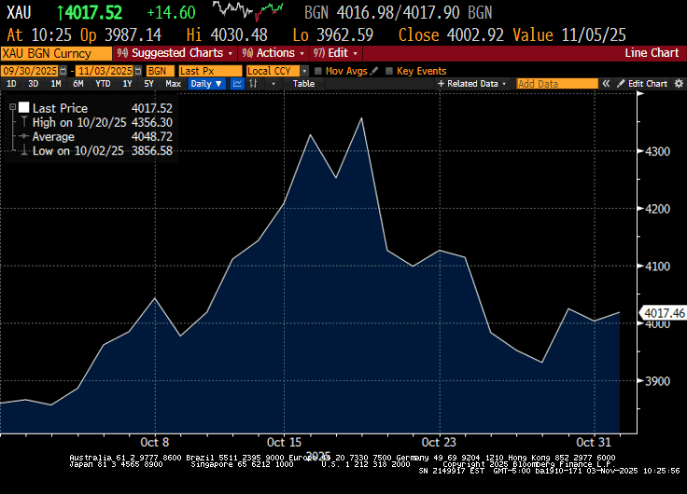Click the Average legend row

103,136
